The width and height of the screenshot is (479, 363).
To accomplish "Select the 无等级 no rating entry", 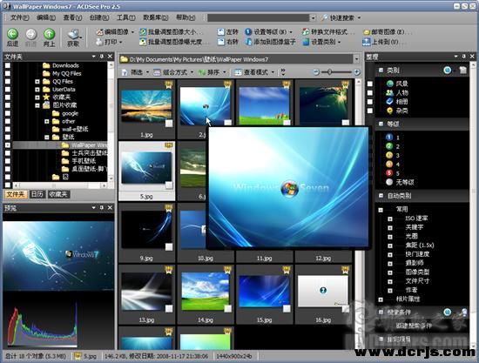I will click(405, 182).
